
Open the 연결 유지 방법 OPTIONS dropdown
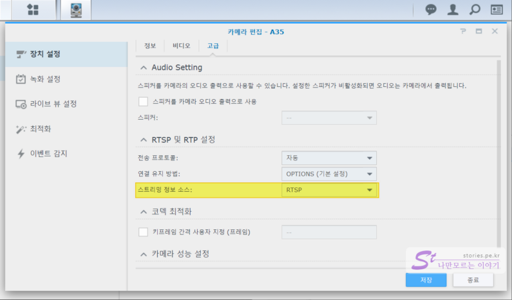(x=329, y=174)
